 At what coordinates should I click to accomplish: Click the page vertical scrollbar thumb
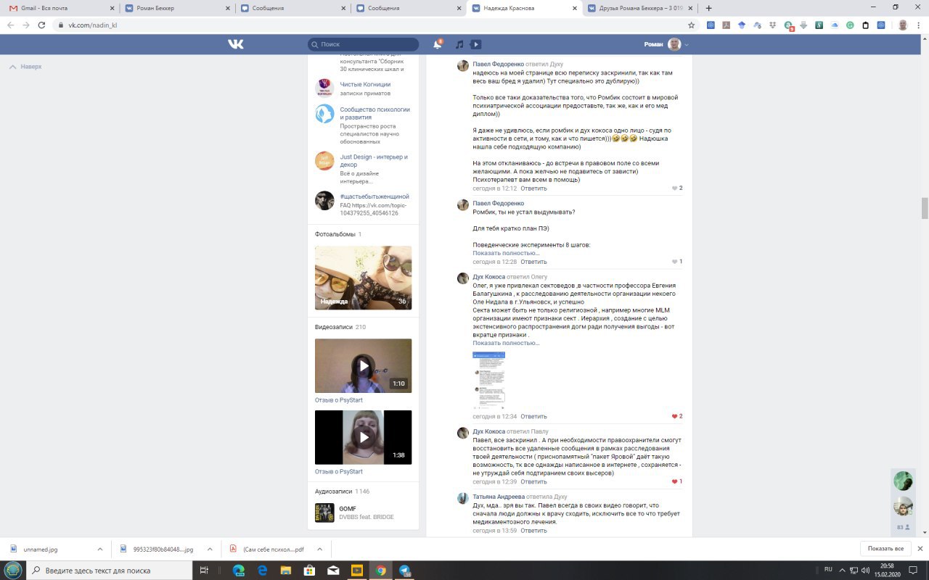pyautogui.click(x=925, y=208)
